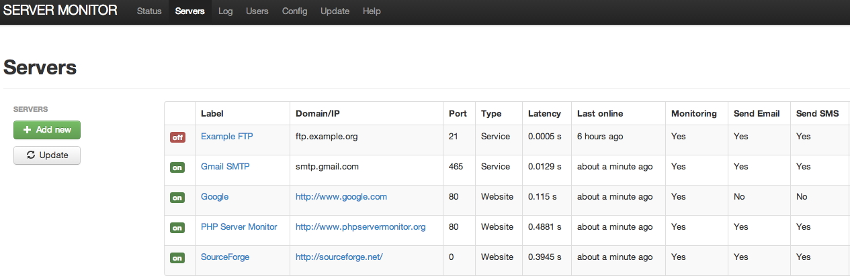Click the 'on' status badge for SourceForge
The height and width of the screenshot is (280, 850).
pyautogui.click(x=177, y=258)
